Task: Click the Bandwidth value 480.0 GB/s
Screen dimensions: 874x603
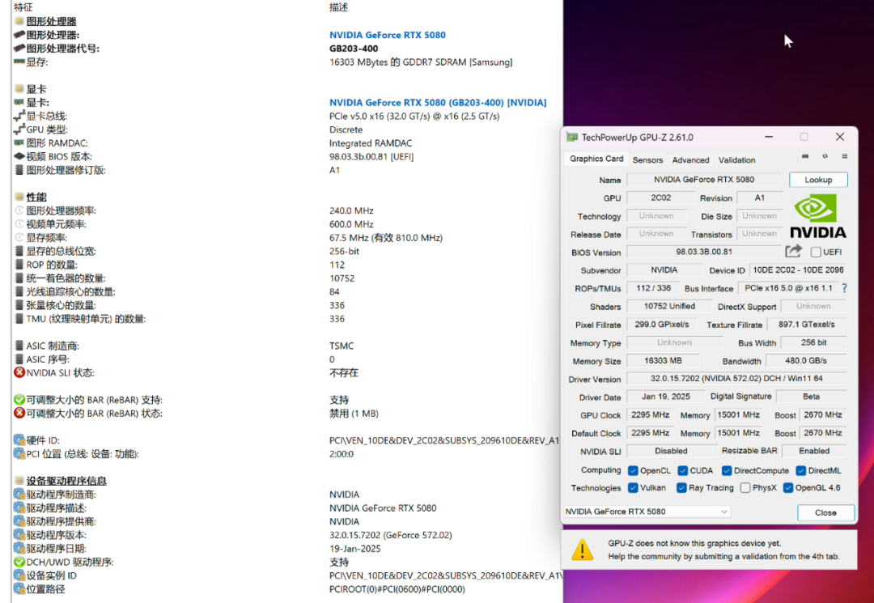Action: tap(806, 360)
